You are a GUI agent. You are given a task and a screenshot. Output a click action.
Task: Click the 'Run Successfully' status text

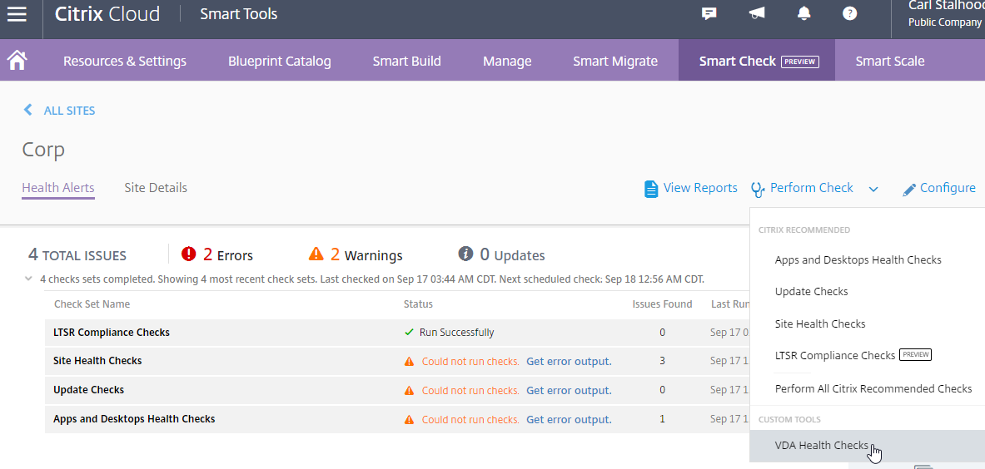[456, 333]
